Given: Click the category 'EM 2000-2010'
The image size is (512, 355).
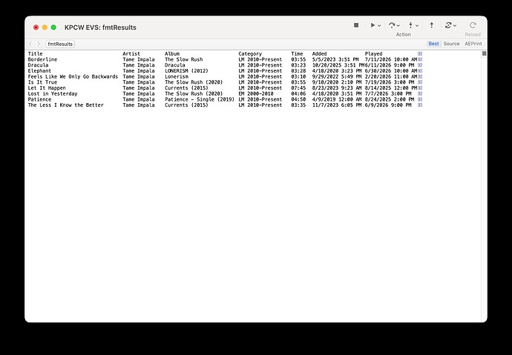Looking at the screenshot, I should [256, 93].
